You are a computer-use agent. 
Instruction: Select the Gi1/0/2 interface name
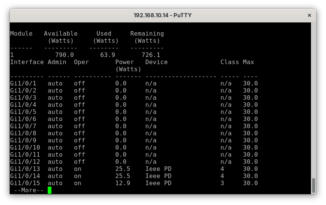point(23,90)
